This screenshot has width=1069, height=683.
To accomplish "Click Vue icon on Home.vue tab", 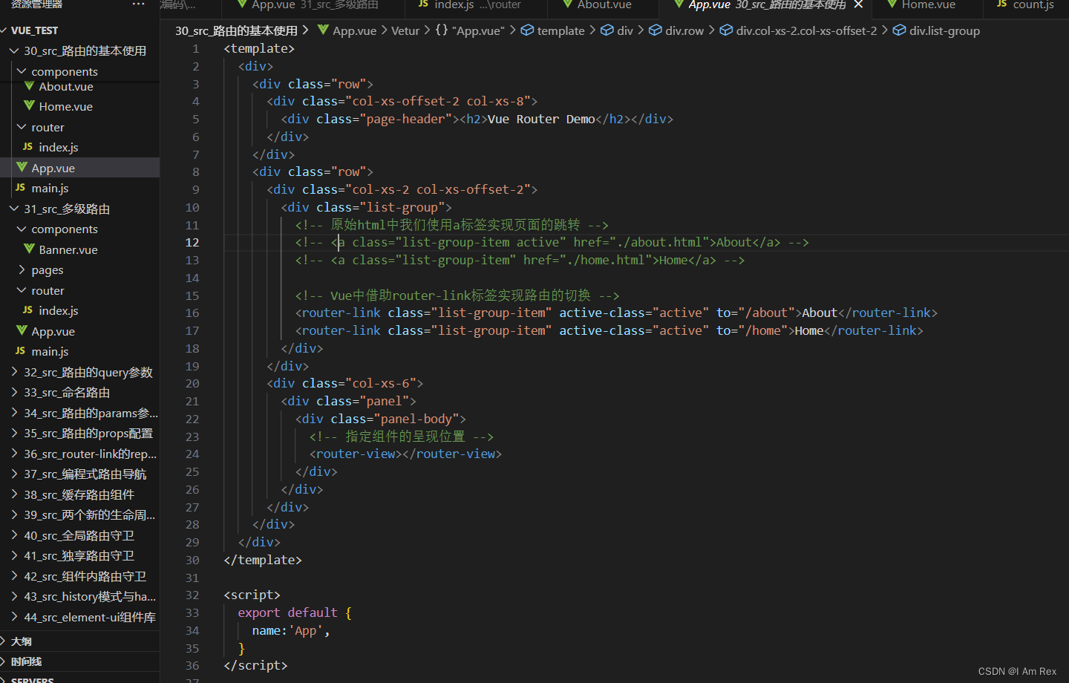I will click(892, 4).
